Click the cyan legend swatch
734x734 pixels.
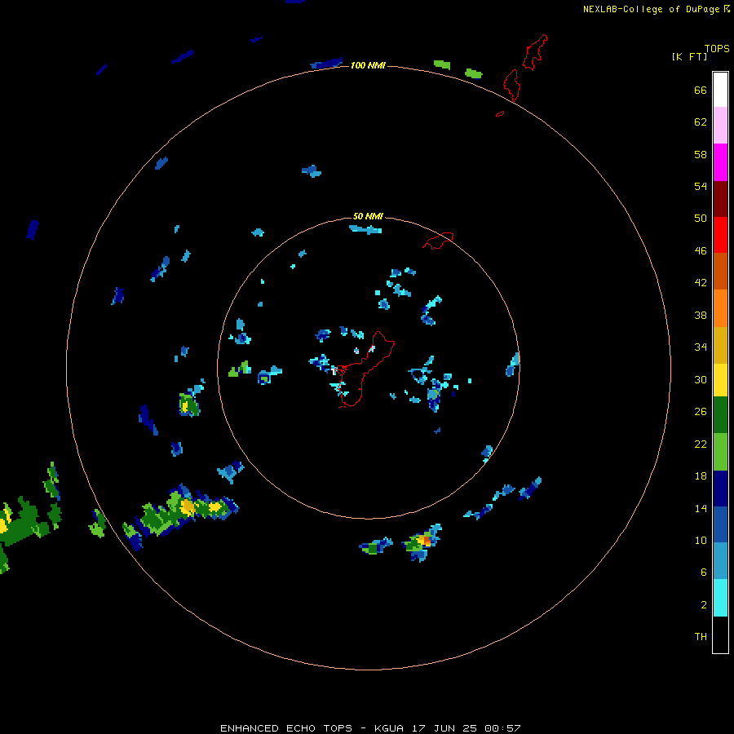720,598
